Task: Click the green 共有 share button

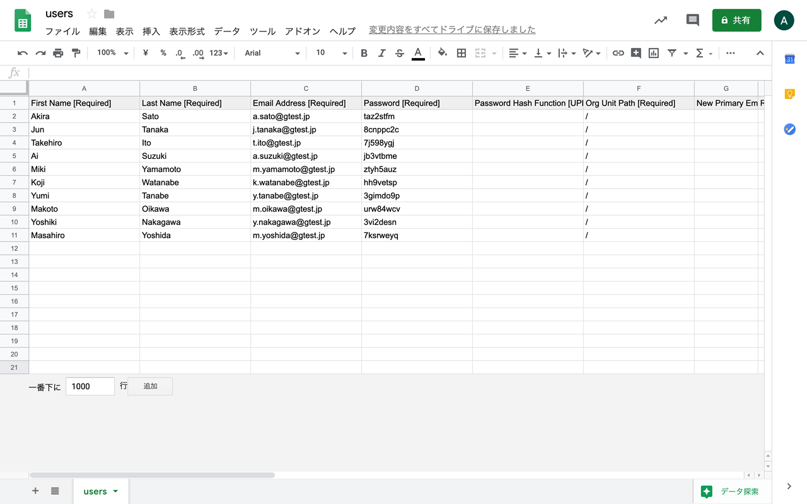Action: (x=736, y=20)
